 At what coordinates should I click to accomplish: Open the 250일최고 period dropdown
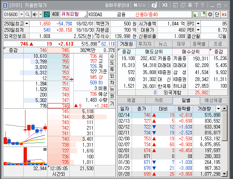coord(27,24)
